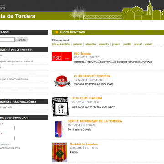This screenshot has height=164, width=164.
Task: Open the 'Benvinguts al Cometa' post
Action: coord(79,130)
